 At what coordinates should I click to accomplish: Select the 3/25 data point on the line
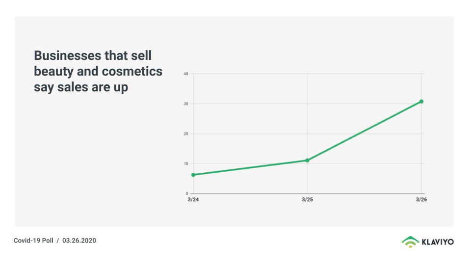pyautogui.click(x=307, y=160)
